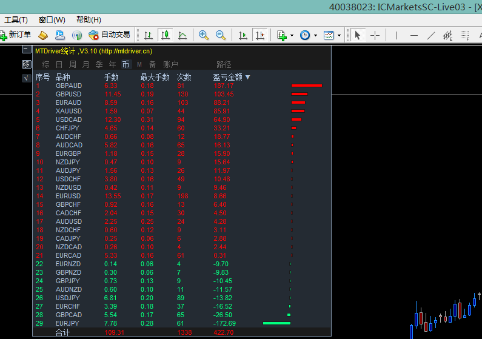The height and width of the screenshot is (339, 482).
Task: Switch to the 年 yearly tab
Action: tap(113, 64)
